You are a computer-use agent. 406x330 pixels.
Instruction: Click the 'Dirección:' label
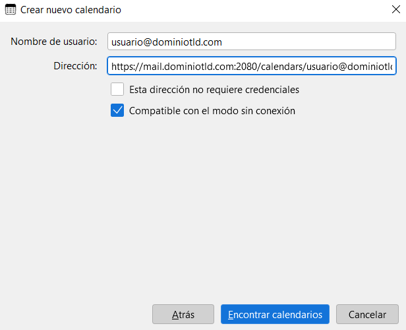coord(75,66)
